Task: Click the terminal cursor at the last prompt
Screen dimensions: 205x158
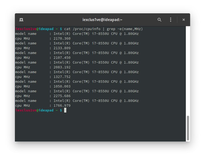Action: coord(65,110)
